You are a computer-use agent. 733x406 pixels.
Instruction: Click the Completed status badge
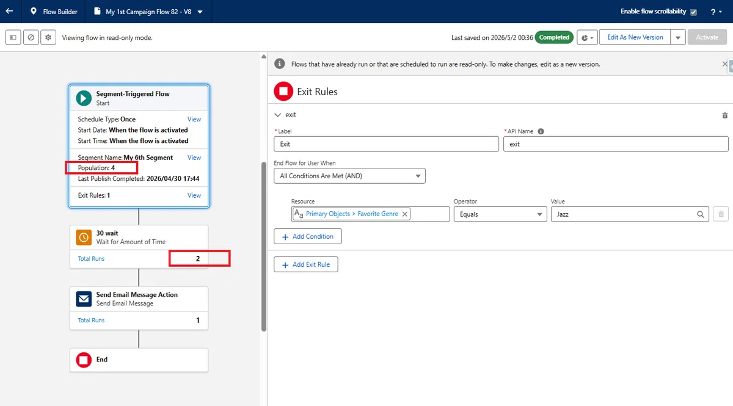pos(554,37)
